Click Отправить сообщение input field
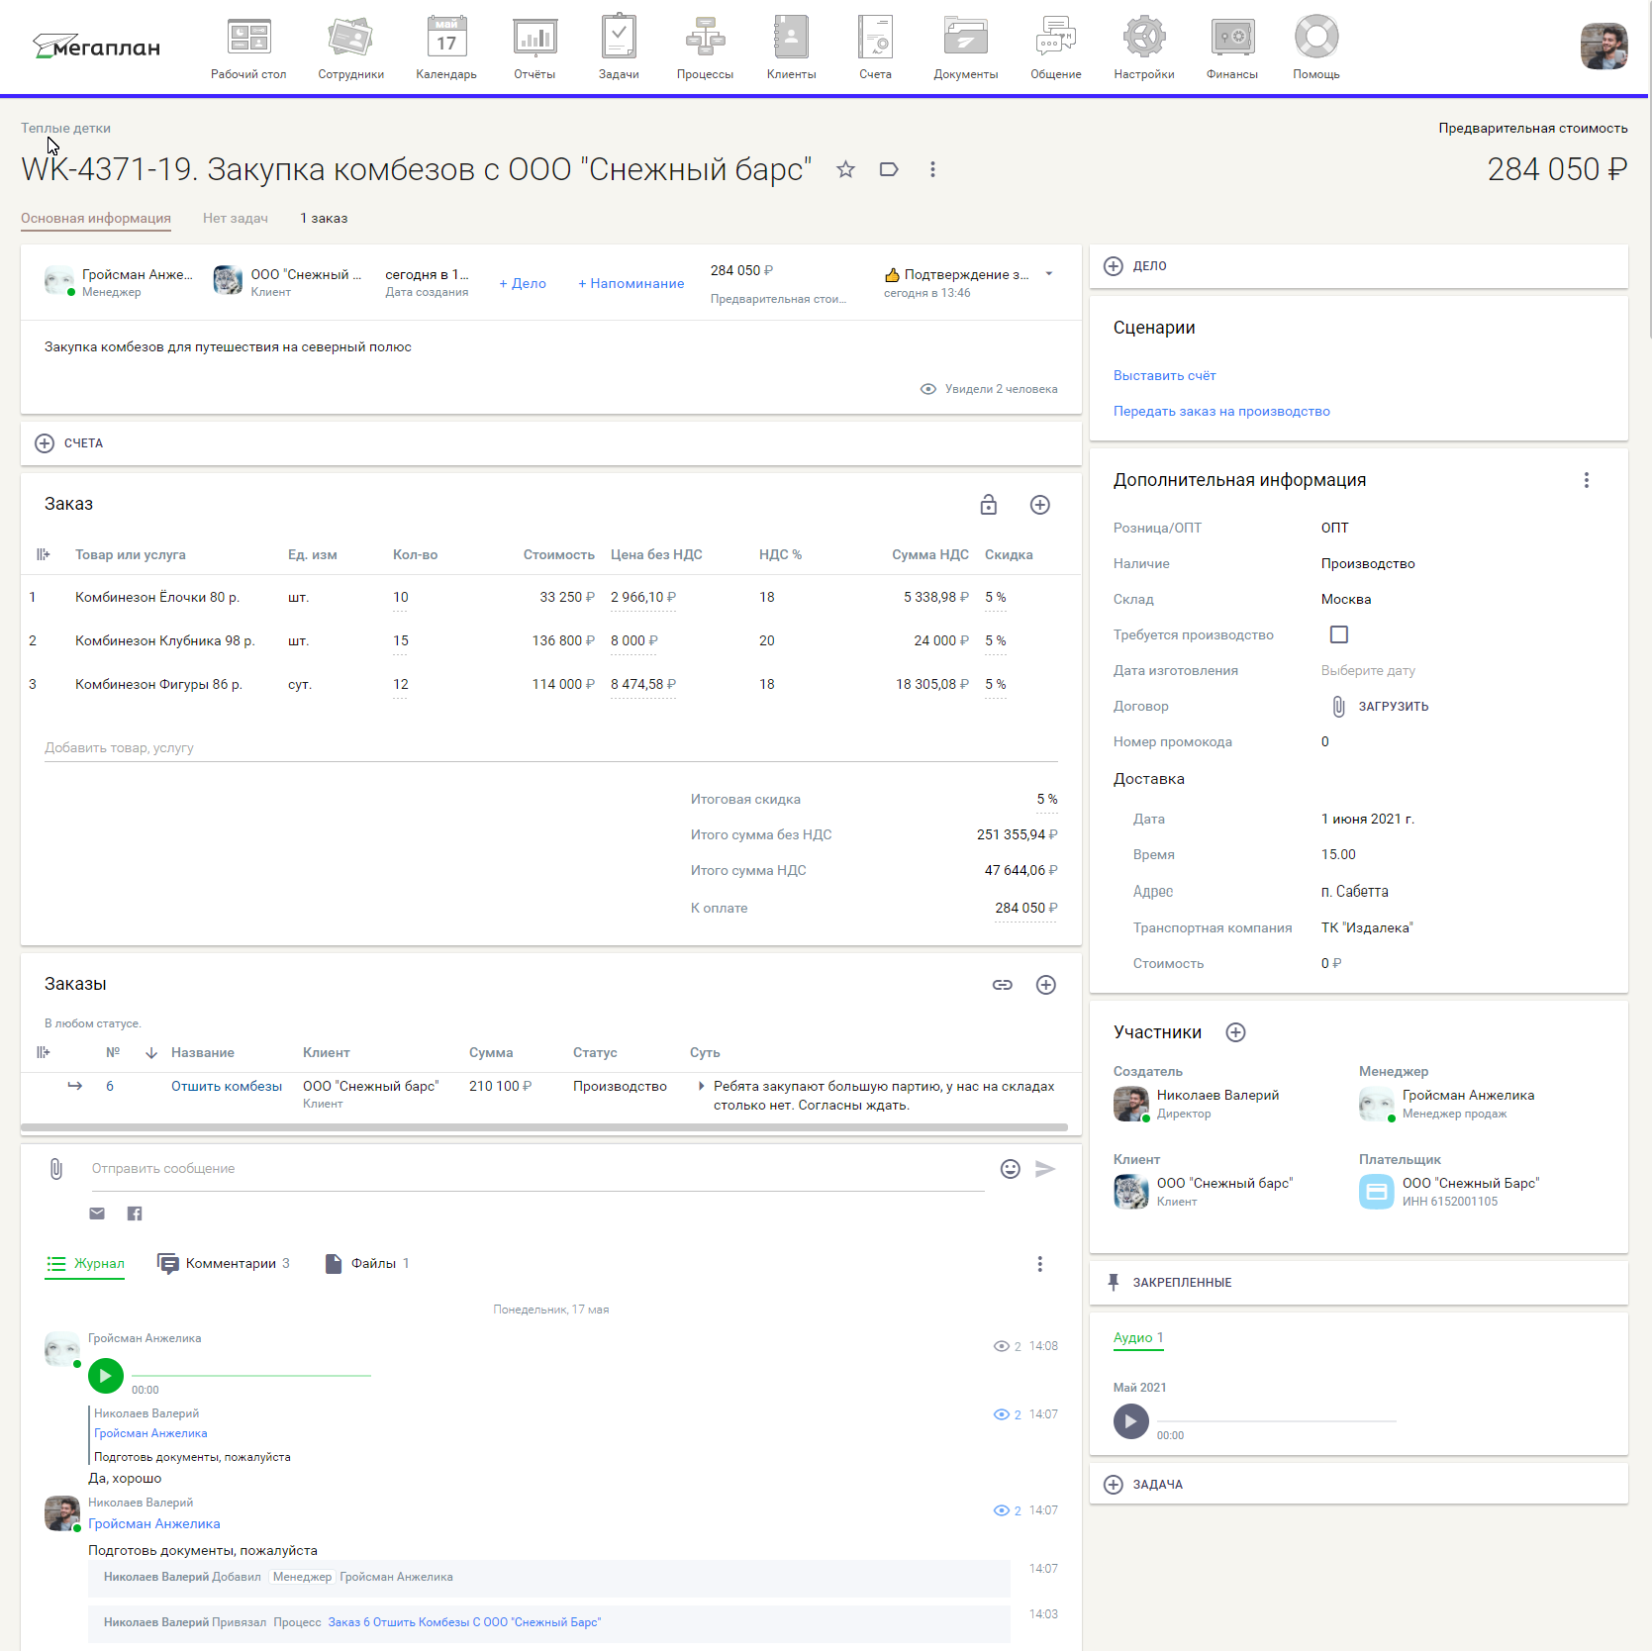 pos(537,1169)
